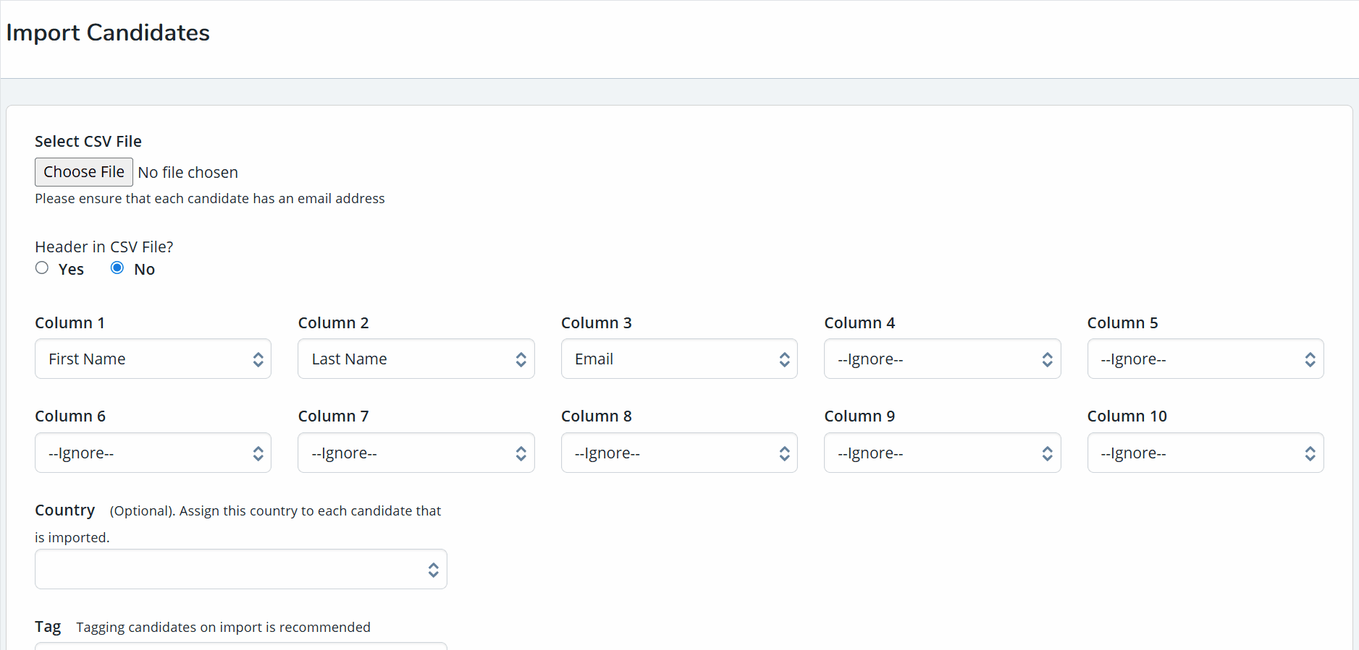Viewport: 1359px width, 650px height.
Task: Open the Column 10 Ignore dropdown
Action: coord(1205,453)
